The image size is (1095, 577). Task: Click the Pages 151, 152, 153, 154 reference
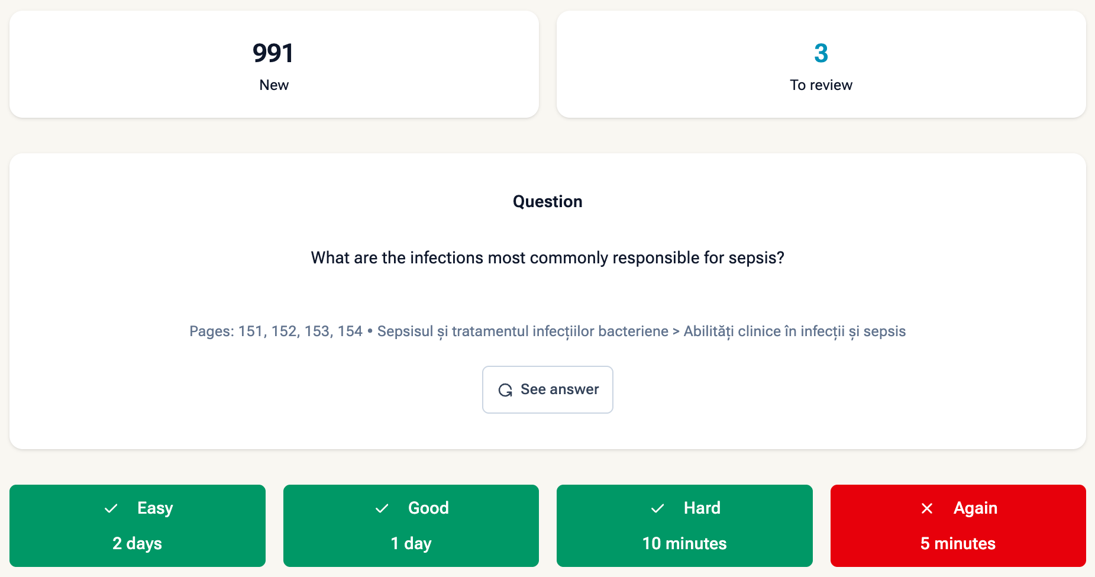tap(276, 331)
